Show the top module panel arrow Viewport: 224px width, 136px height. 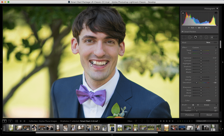click(112, 5)
